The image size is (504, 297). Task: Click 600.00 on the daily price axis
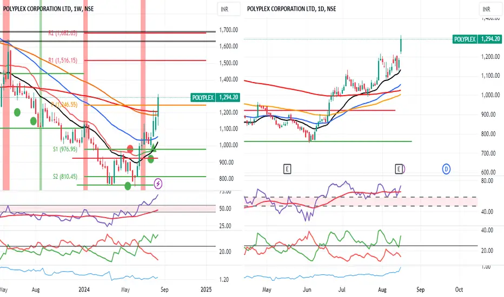click(x=488, y=172)
